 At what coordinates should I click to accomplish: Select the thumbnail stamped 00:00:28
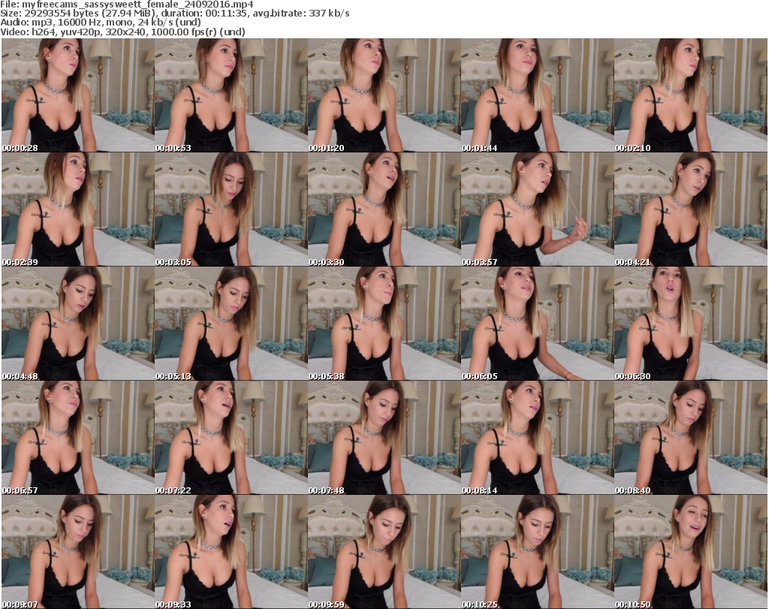point(78,95)
